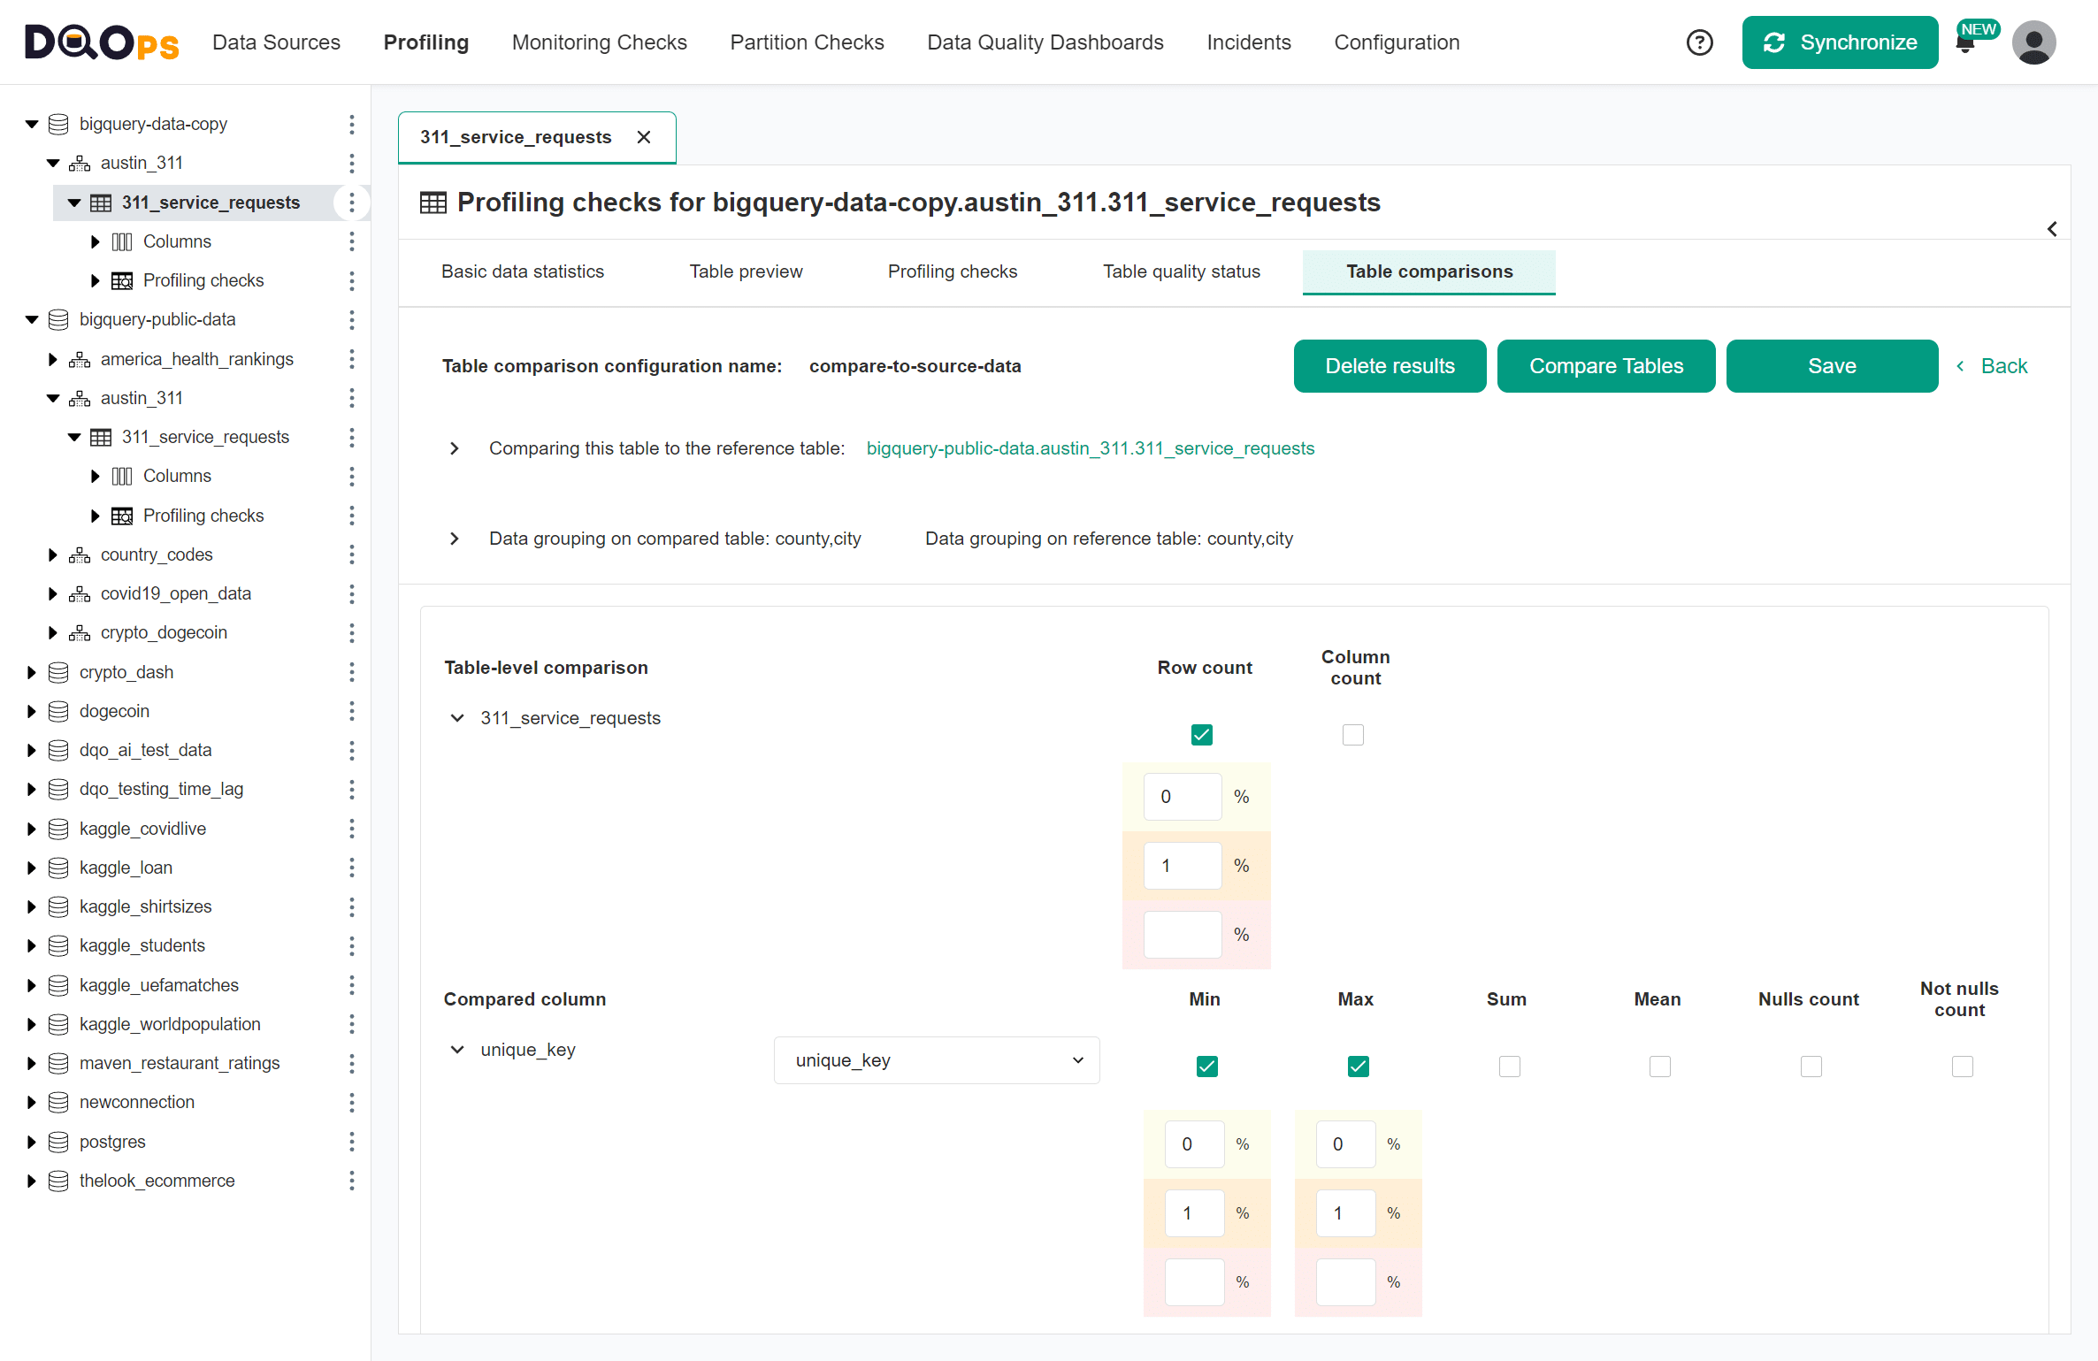Click the database icon for dogecoin
The width and height of the screenshot is (2098, 1361).
click(58, 711)
